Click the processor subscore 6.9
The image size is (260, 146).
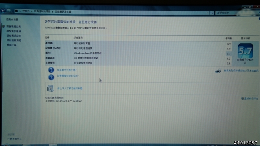point(229,44)
